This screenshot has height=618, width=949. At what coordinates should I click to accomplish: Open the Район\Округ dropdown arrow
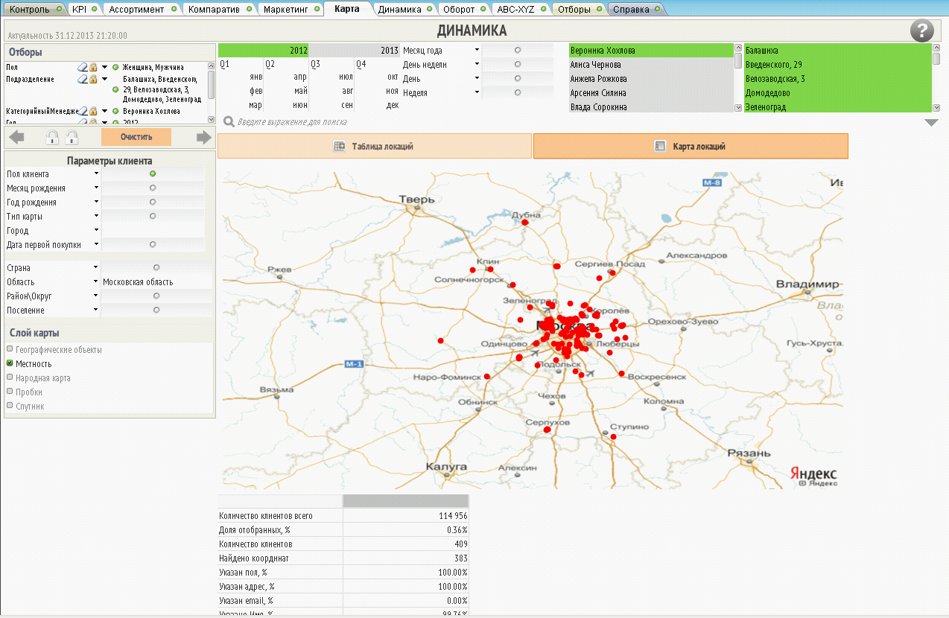click(96, 296)
